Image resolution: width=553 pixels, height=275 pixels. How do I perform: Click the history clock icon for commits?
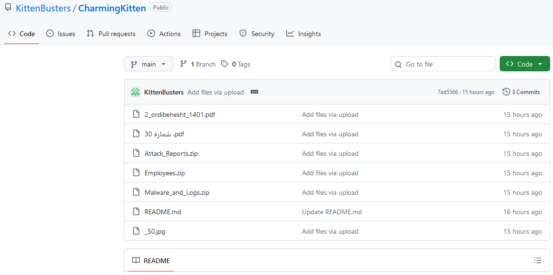(x=506, y=92)
